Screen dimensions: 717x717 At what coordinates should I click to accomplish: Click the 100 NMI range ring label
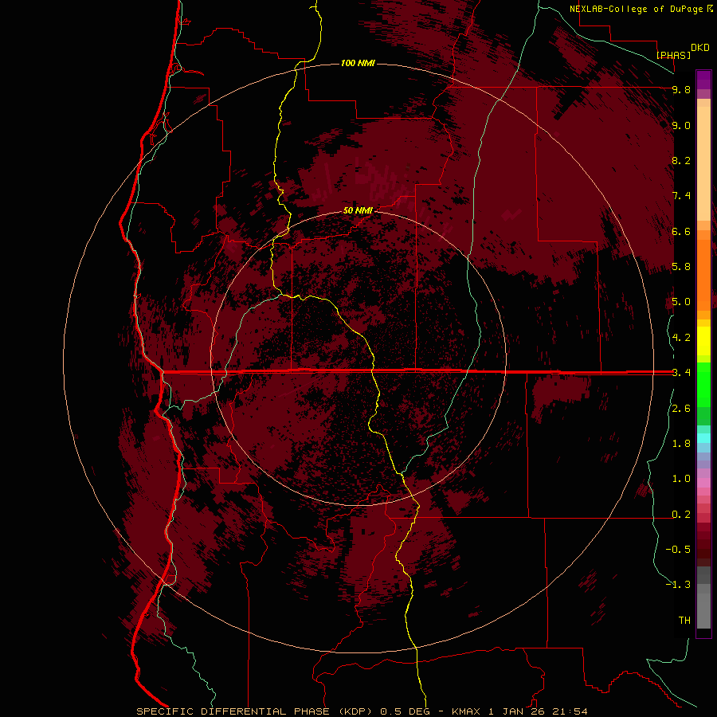(x=358, y=63)
